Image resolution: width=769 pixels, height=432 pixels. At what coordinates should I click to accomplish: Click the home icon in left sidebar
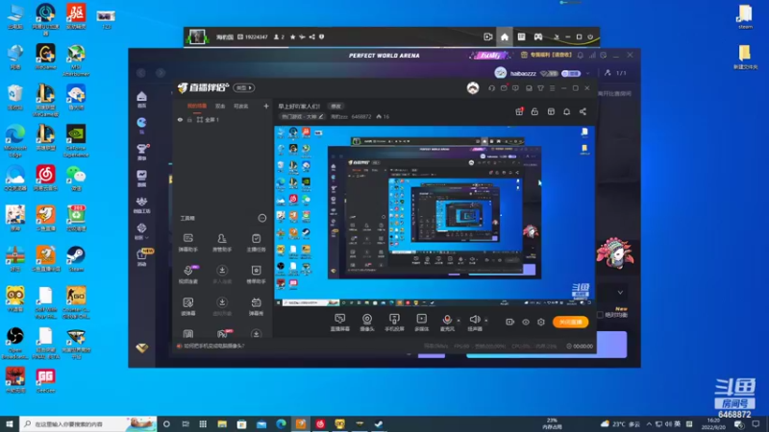(141, 99)
